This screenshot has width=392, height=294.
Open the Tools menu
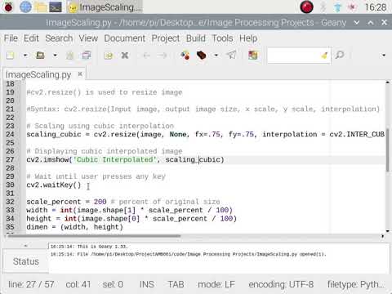pos(222,38)
